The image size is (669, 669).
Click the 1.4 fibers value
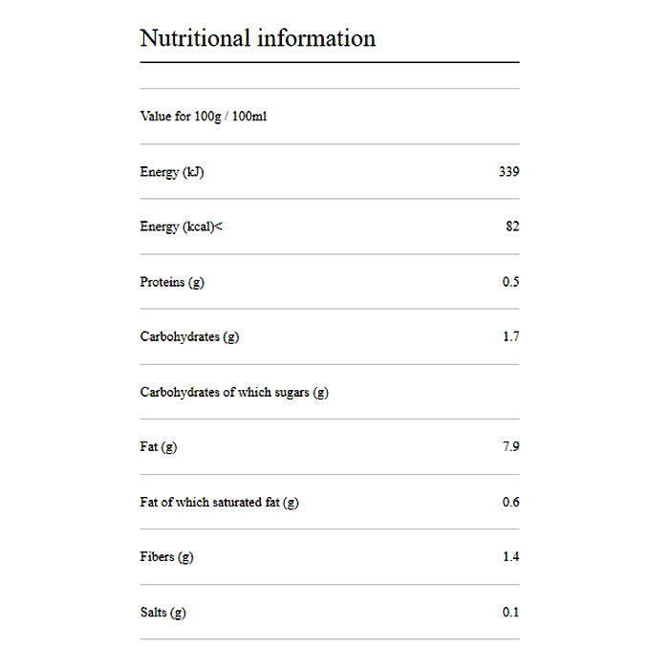pyautogui.click(x=510, y=556)
